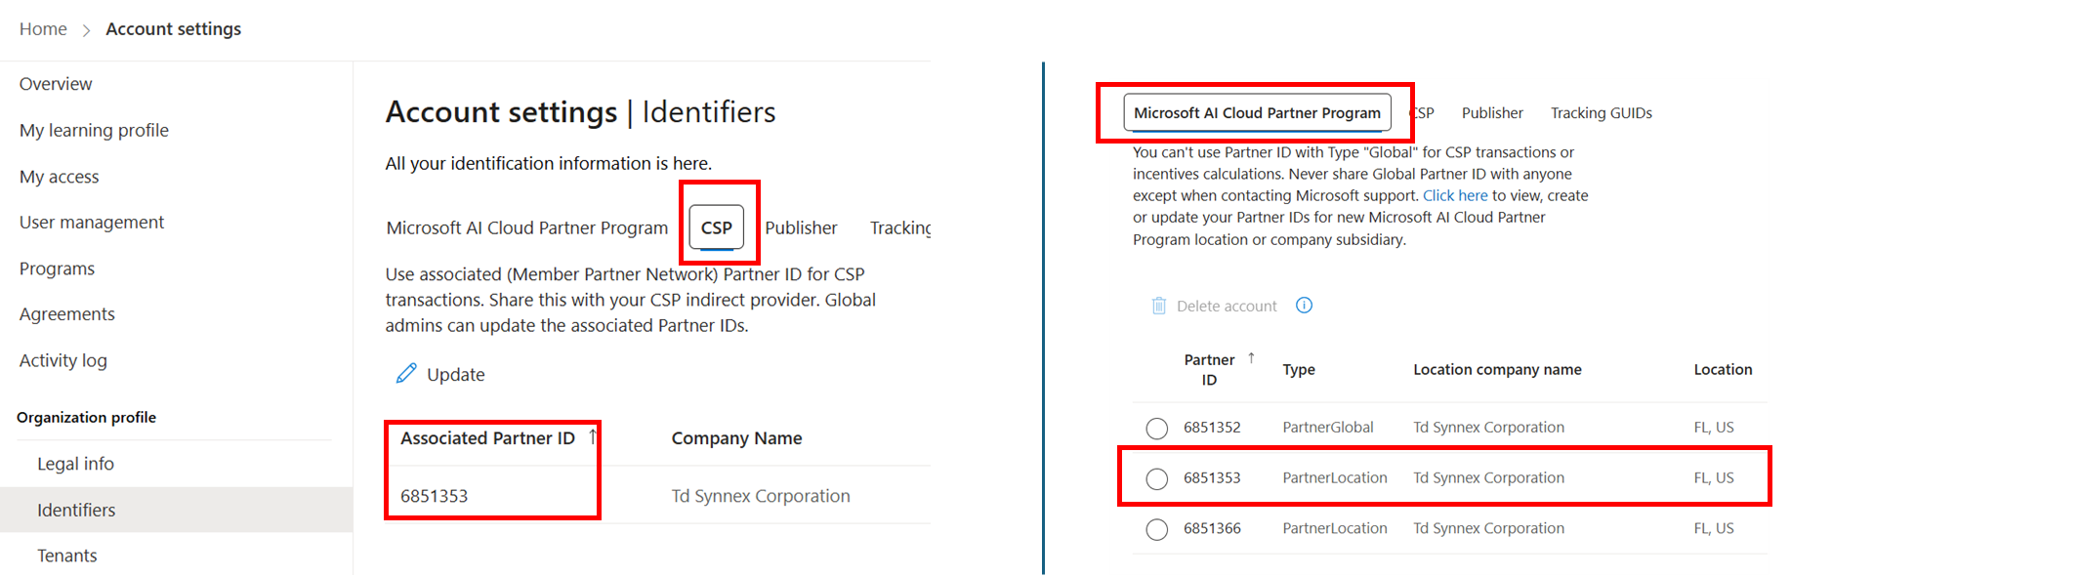Open Identifiers in the sidebar
The width and height of the screenshot is (2082, 576).
pyautogui.click(x=75, y=509)
